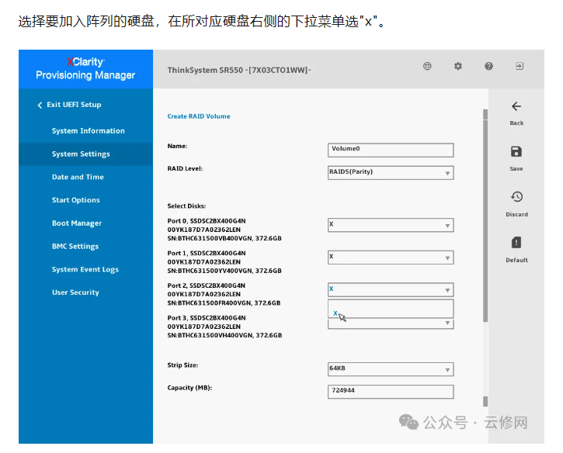Open Boot Manager menu item
Screen dimensions: 563x453
76,223
